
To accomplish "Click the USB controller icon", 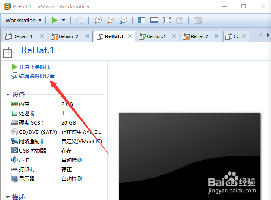I will pos(15,150).
